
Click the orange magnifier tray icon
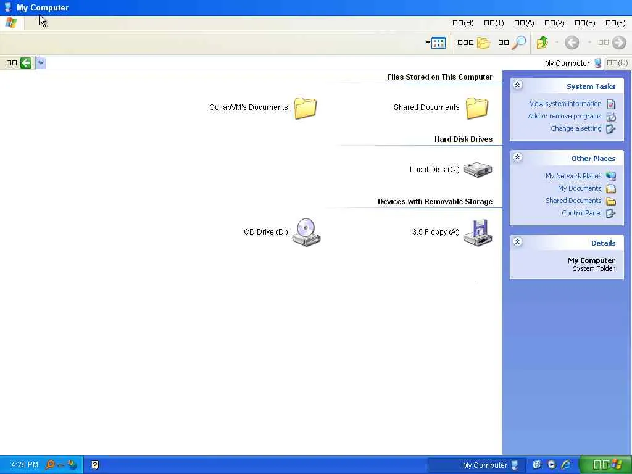50,465
